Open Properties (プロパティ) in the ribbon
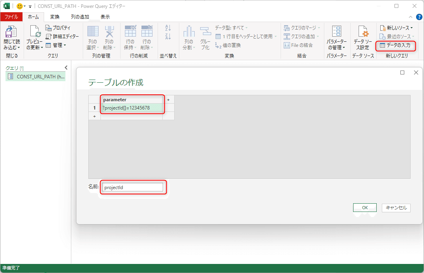Viewport: 424px width, 273px height. click(58, 28)
